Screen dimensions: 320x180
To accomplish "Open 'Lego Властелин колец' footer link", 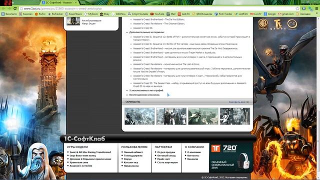I will 82,155.
